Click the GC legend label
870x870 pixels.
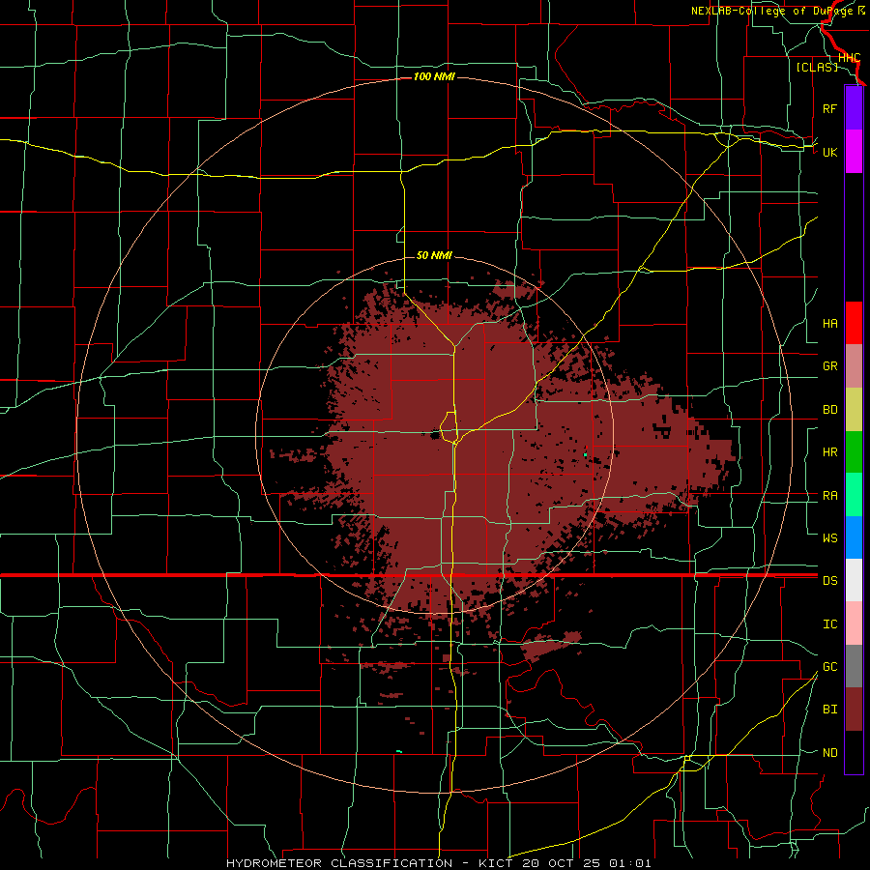829,667
